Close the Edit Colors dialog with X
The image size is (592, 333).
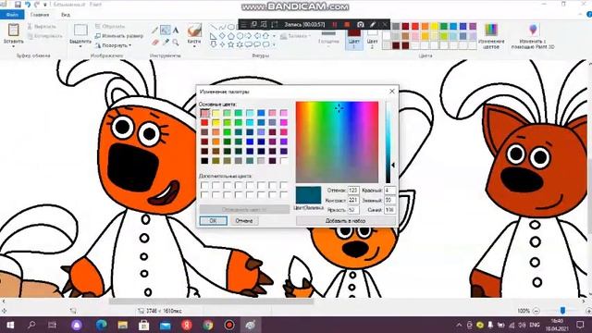pyautogui.click(x=392, y=92)
